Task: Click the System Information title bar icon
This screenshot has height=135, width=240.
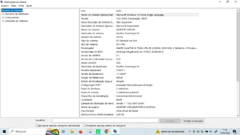Action: pyautogui.click(x=2, y=2)
